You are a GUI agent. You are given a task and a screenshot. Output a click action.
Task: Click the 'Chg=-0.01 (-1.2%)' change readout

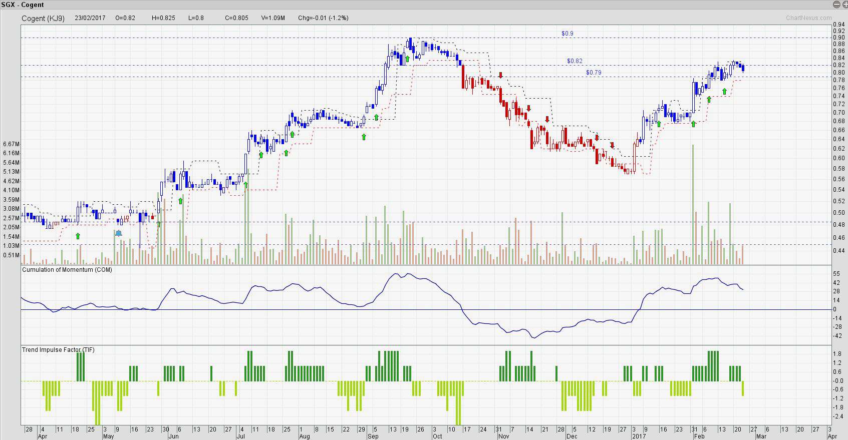[x=323, y=18]
